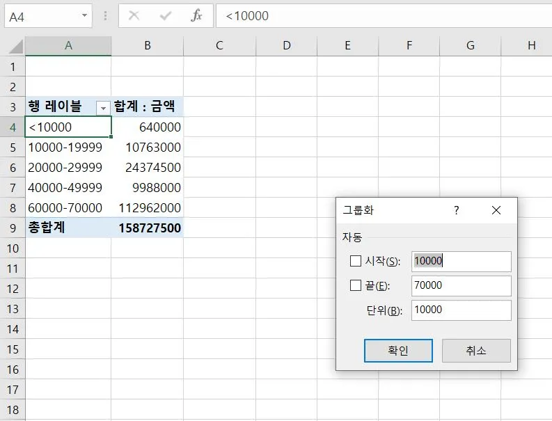
Task: Click the 끝 value field showing 70000
Action: click(x=462, y=285)
